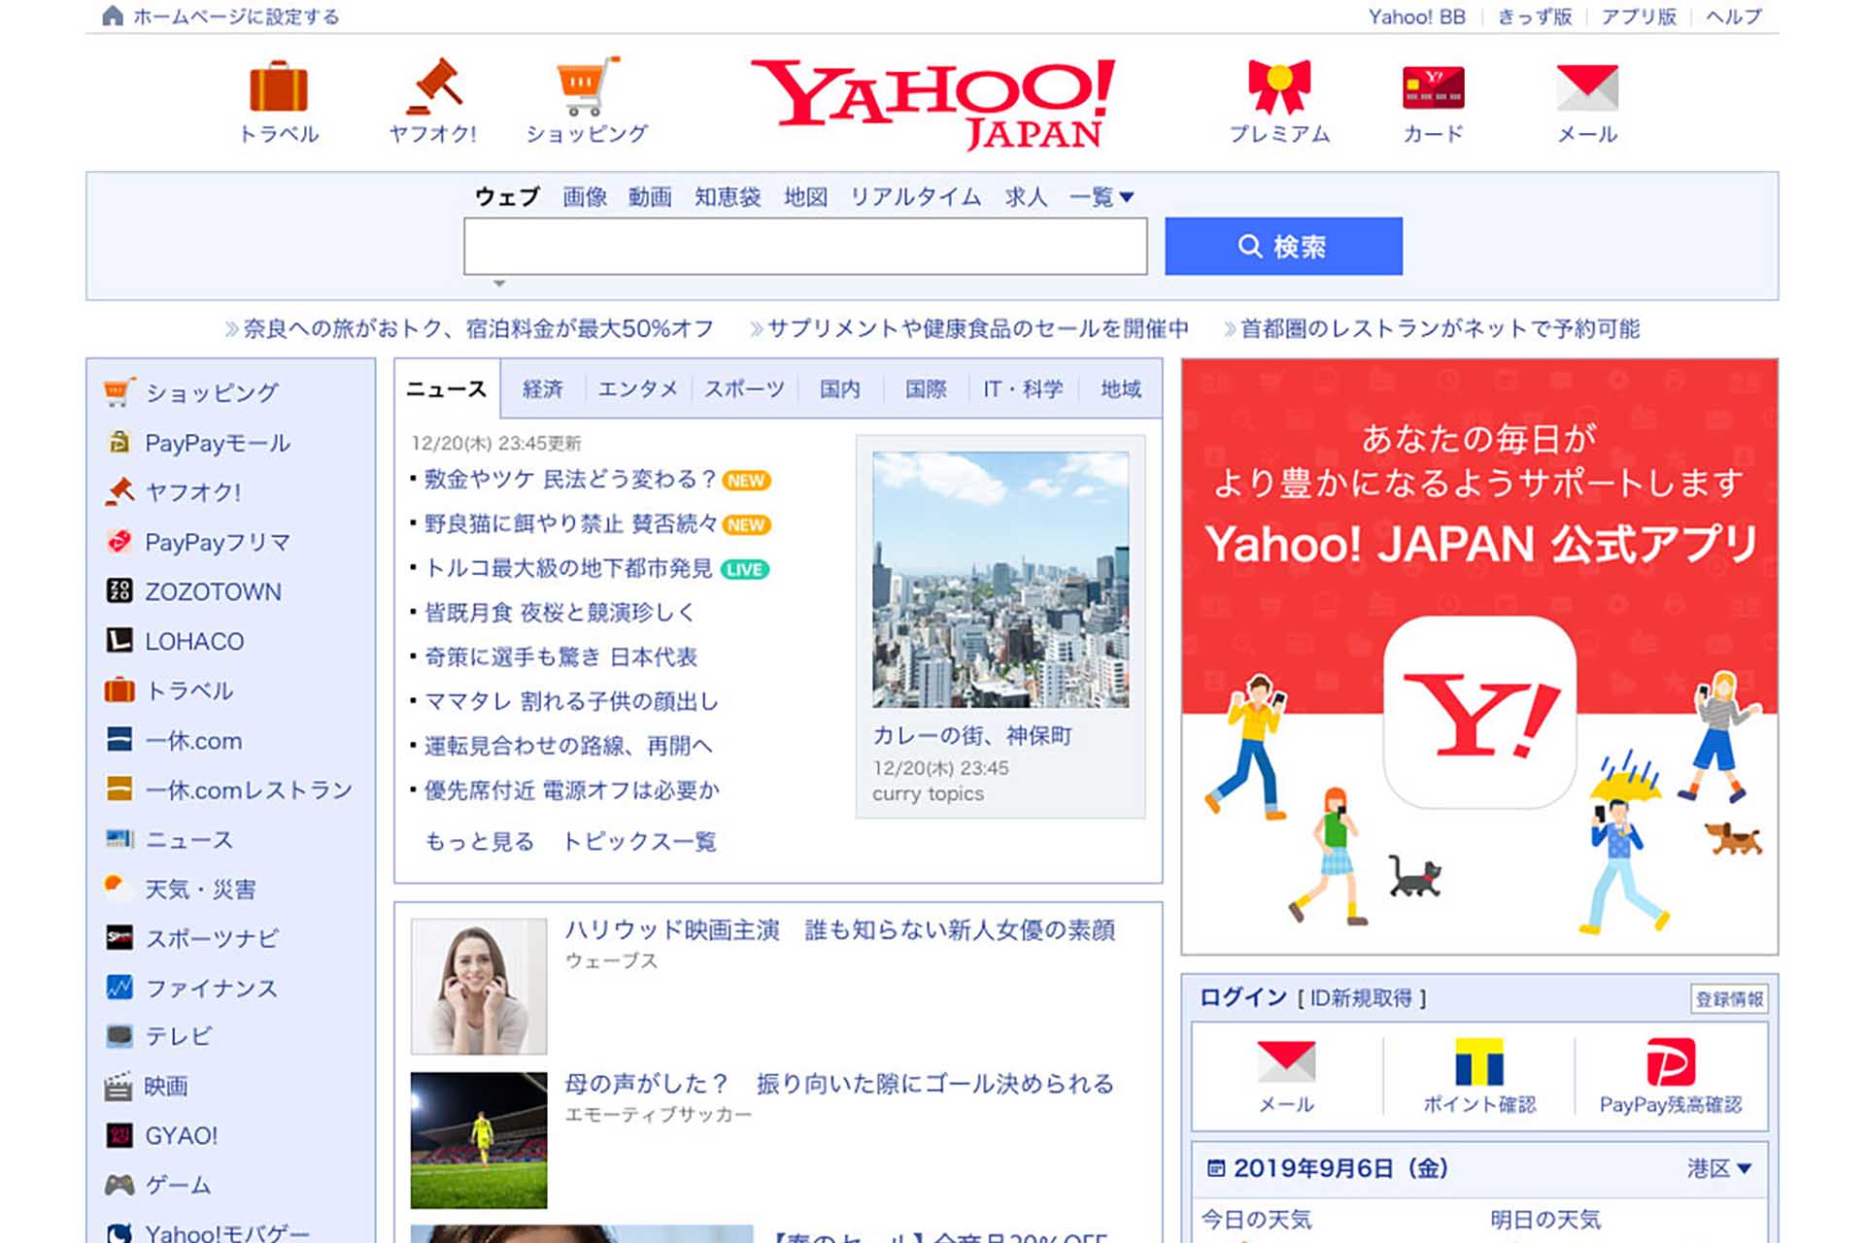Select 画像 search category
Image resolution: width=1865 pixels, height=1243 pixels.
pos(585,197)
